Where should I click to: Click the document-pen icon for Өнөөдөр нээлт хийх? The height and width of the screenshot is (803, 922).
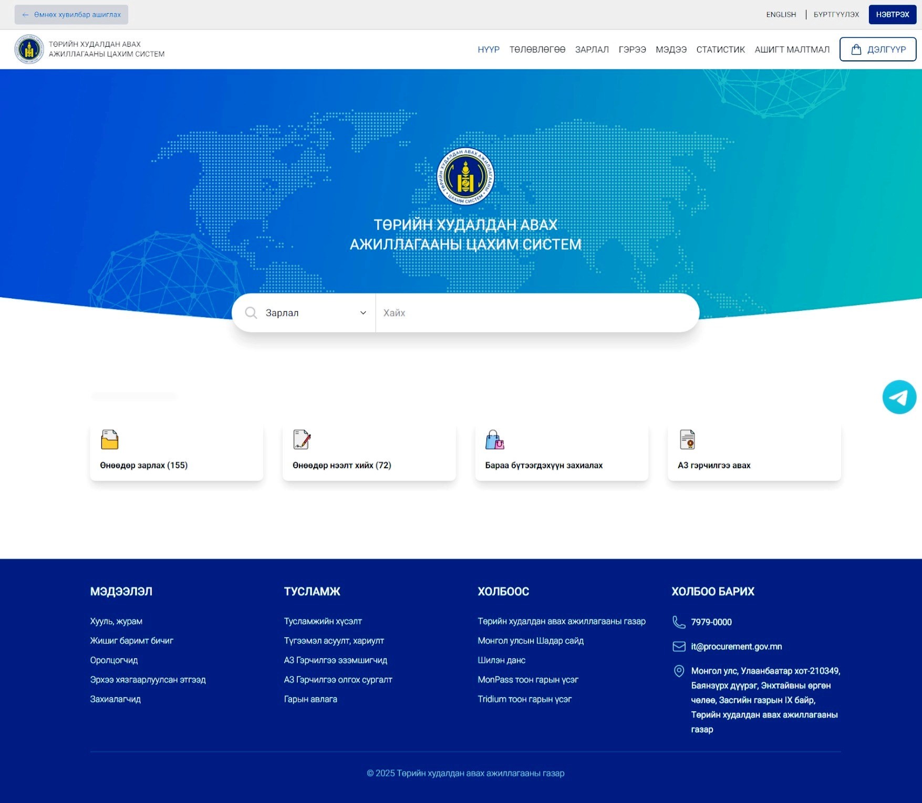point(302,440)
